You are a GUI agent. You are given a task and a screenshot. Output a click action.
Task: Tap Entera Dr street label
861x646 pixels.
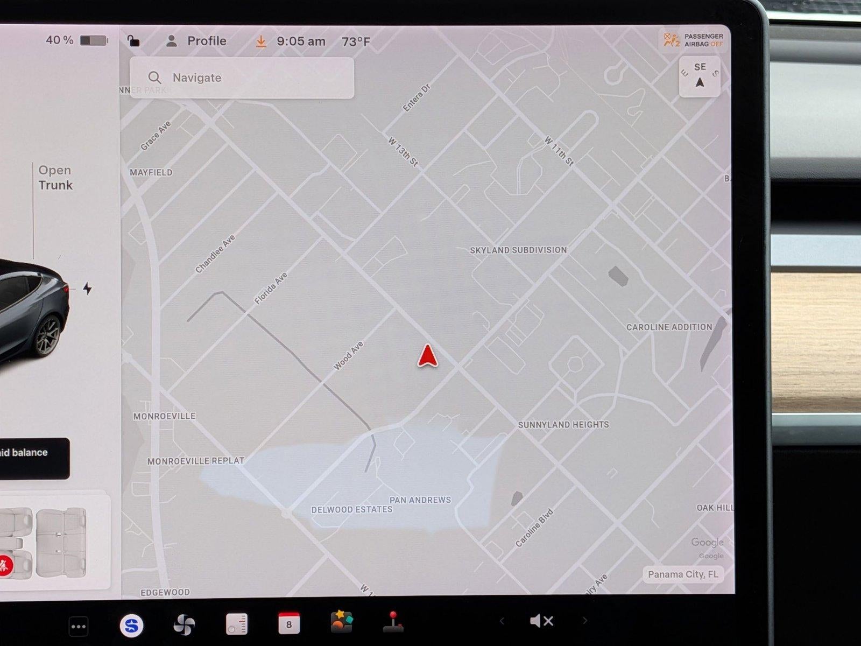coord(417,97)
